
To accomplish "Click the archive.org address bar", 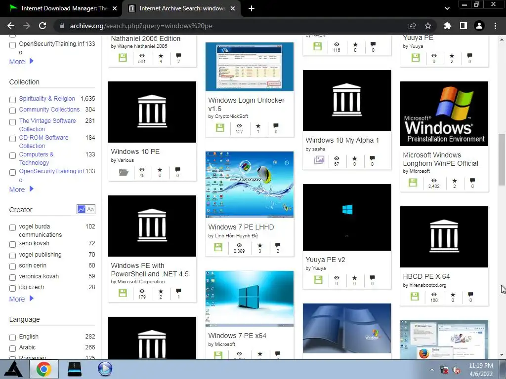I will [x=233, y=26].
